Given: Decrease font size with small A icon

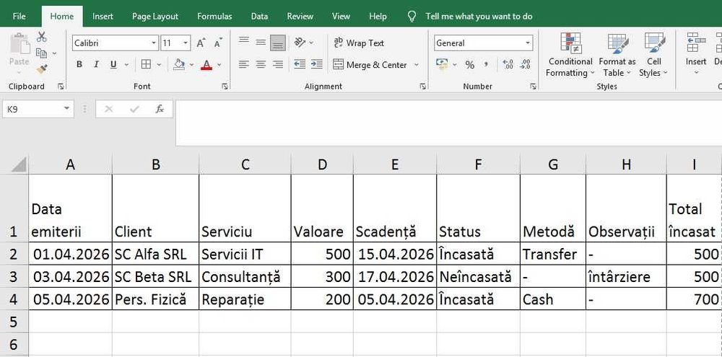Looking at the screenshot, I should [x=218, y=43].
